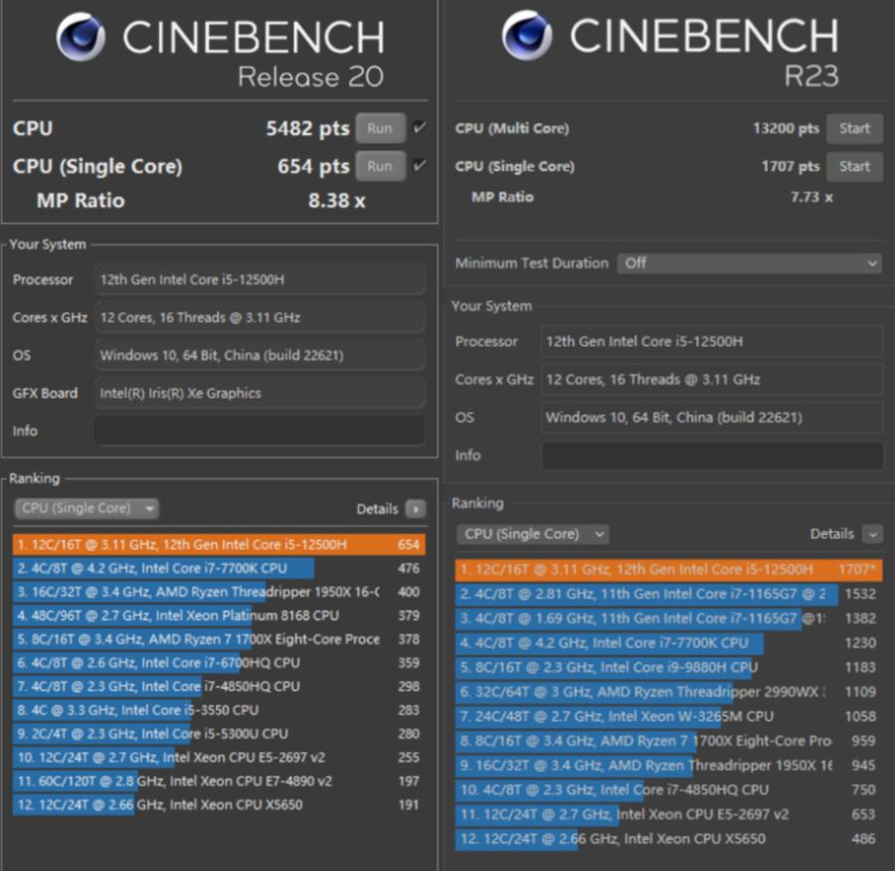
Task: Select the i7-7700K entry in R20 ranking
Action: click(164, 568)
